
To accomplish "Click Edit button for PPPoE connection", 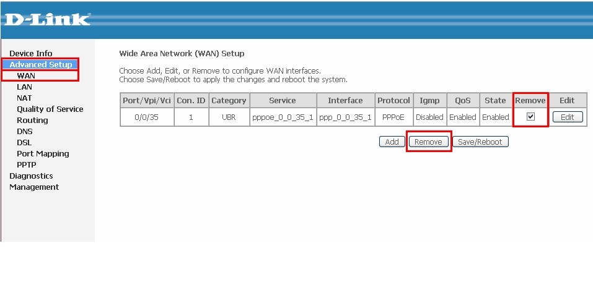I will point(567,117).
